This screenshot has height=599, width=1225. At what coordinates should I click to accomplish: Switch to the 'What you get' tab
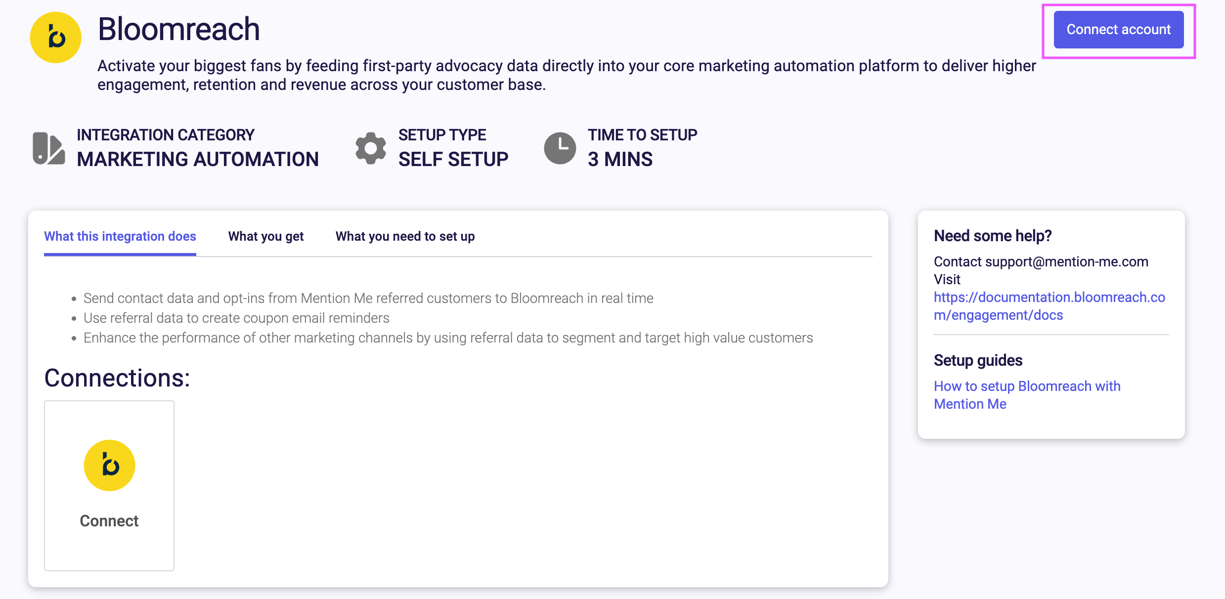[266, 236]
